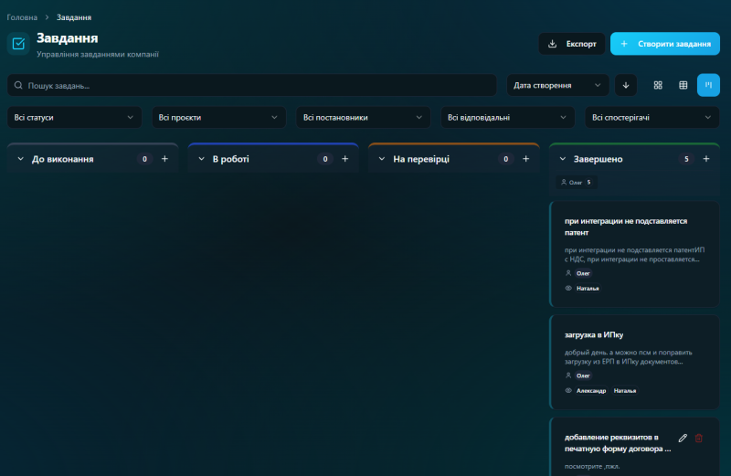Click the Експорт button

pyautogui.click(x=572, y=44)
